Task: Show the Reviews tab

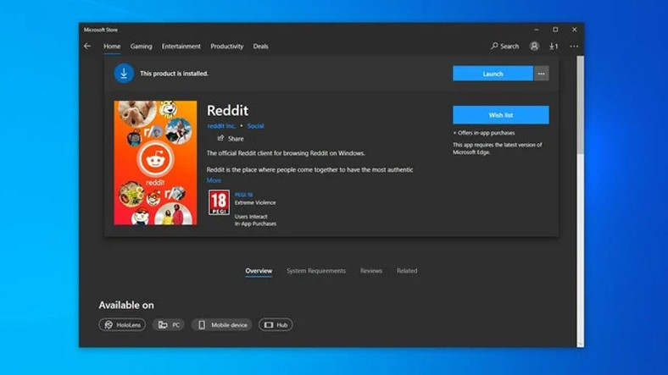Action: coord(371,271)
